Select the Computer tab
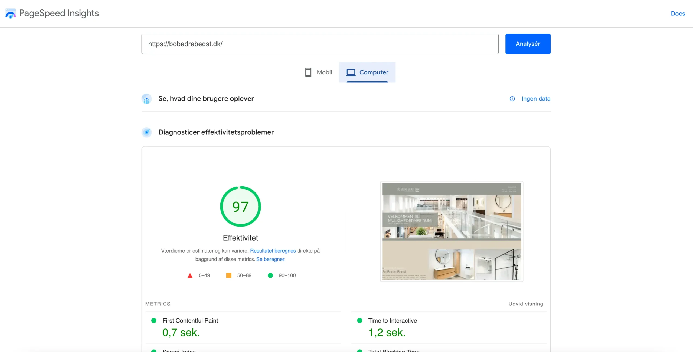 [x=367, y=72]
